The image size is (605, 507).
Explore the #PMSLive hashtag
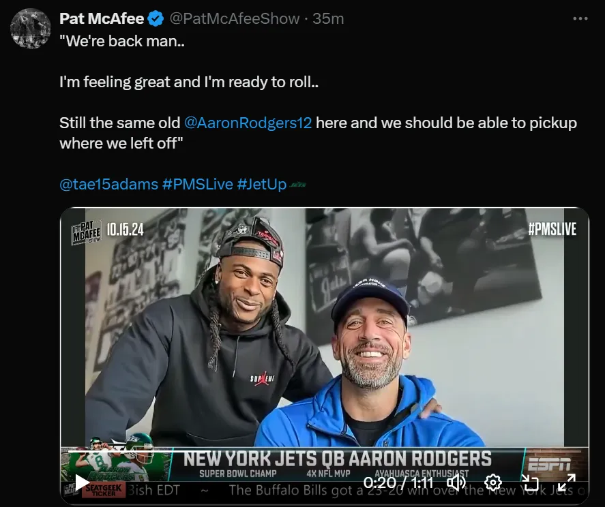click(196, 184)
